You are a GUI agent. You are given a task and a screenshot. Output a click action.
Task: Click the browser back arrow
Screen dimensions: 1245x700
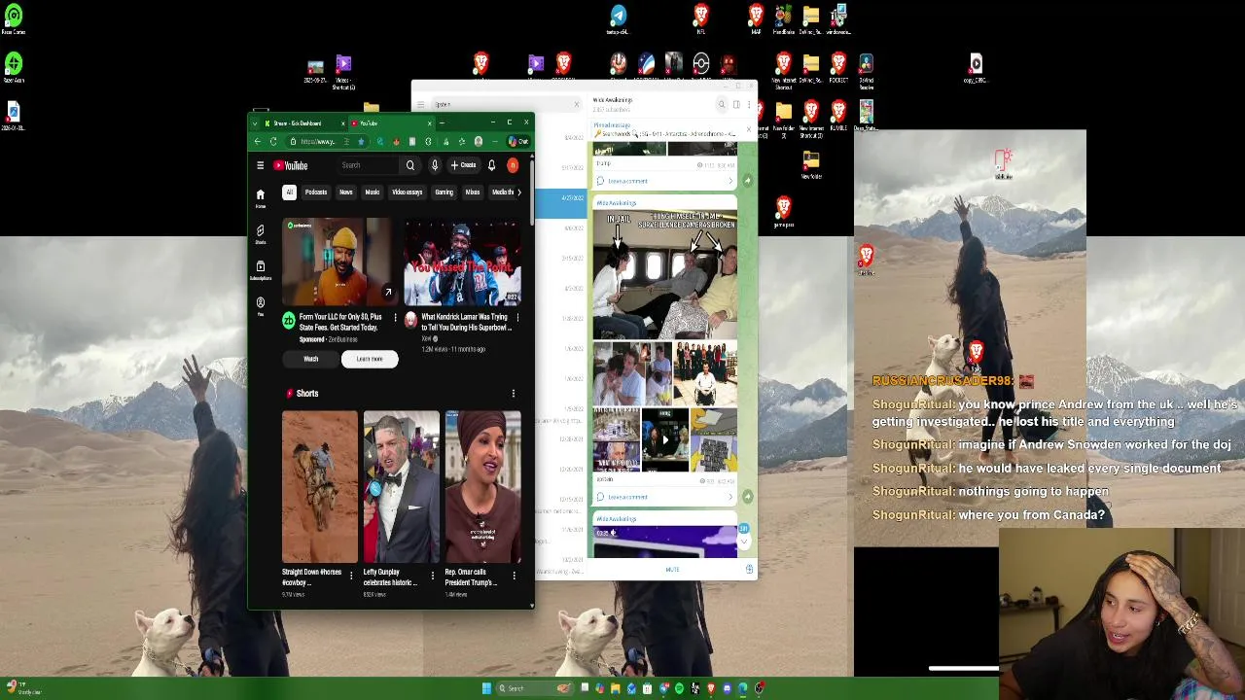coord(258,142)
